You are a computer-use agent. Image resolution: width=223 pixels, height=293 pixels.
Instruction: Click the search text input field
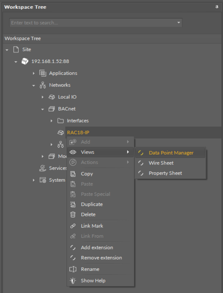point(92,23)
